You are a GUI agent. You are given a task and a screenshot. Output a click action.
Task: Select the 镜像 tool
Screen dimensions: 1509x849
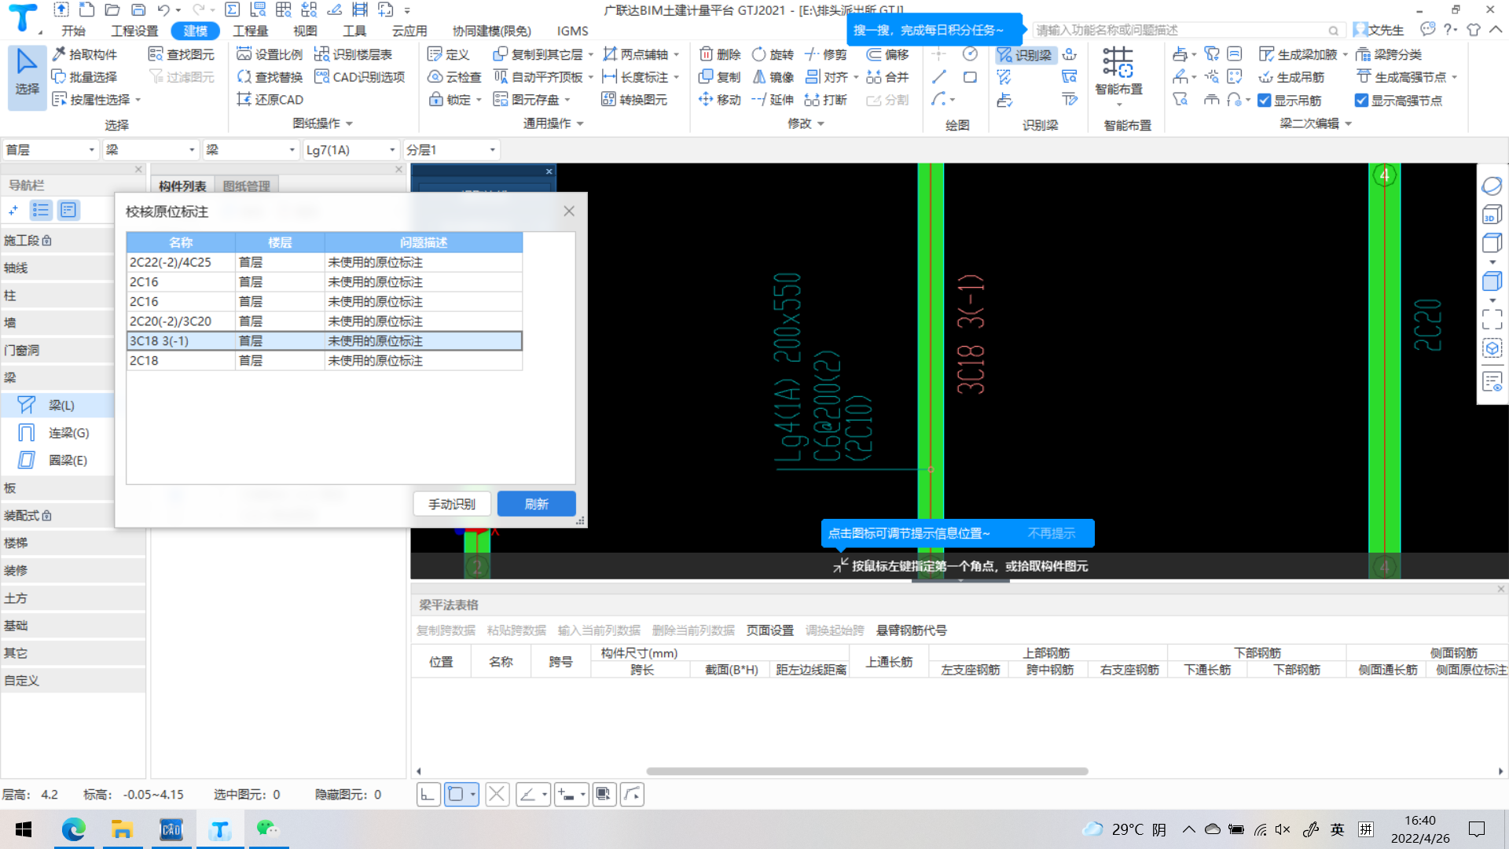tap(773, 77)
